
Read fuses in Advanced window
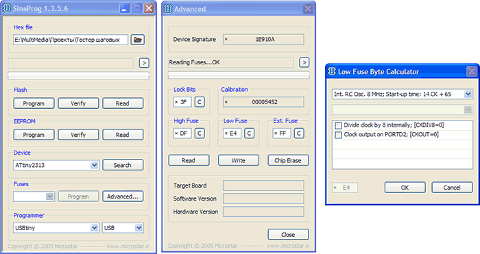click(189, 160)
